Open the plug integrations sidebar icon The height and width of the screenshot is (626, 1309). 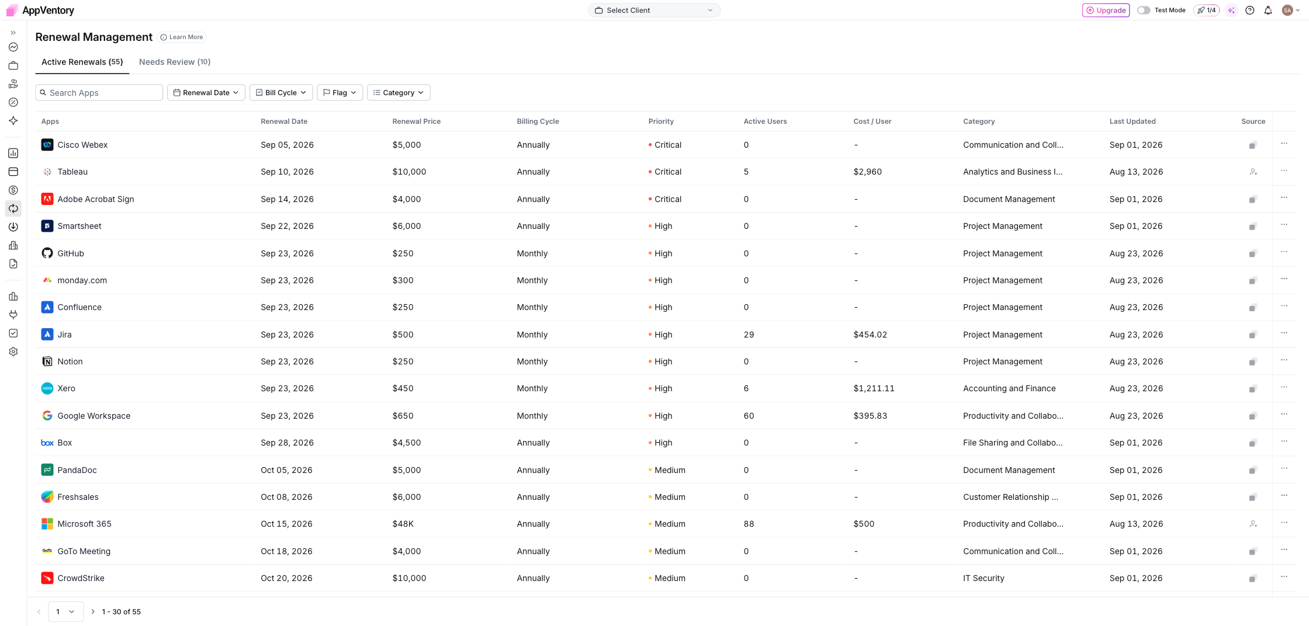(13, 315)
